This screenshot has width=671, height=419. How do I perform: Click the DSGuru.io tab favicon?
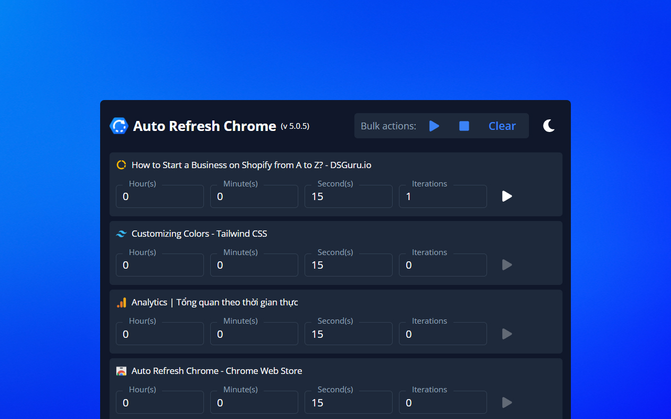click(121, 165)
